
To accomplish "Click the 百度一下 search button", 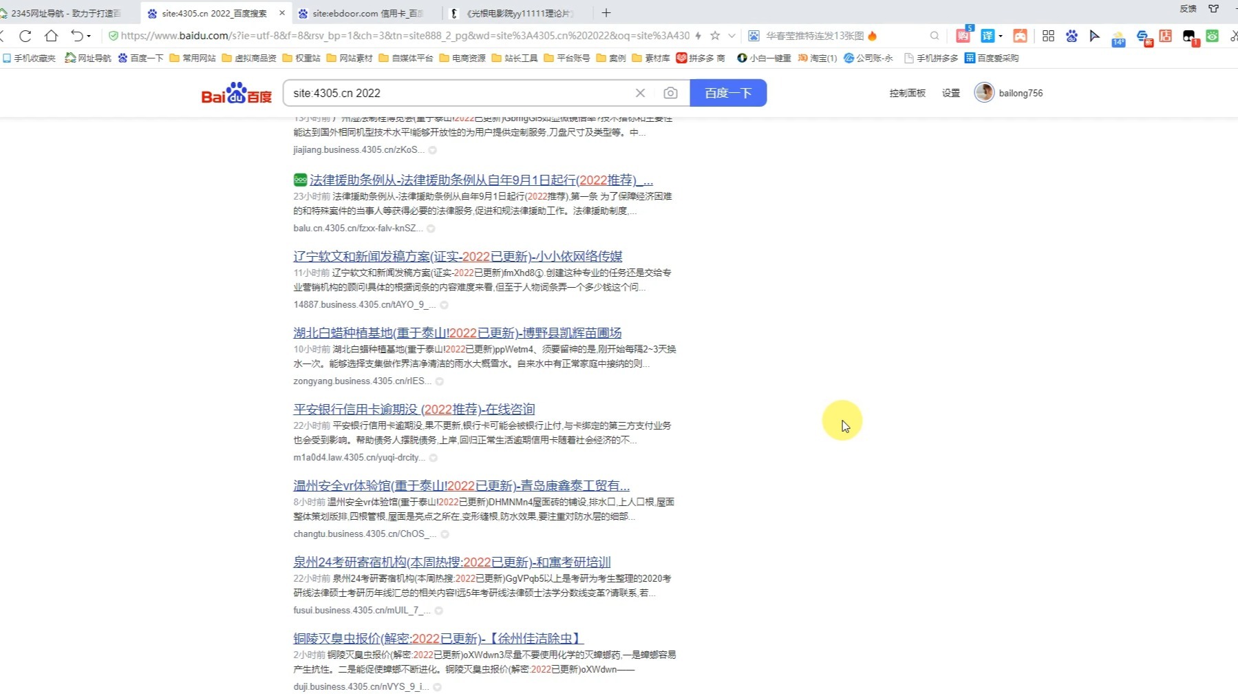I will click(728, 93).
